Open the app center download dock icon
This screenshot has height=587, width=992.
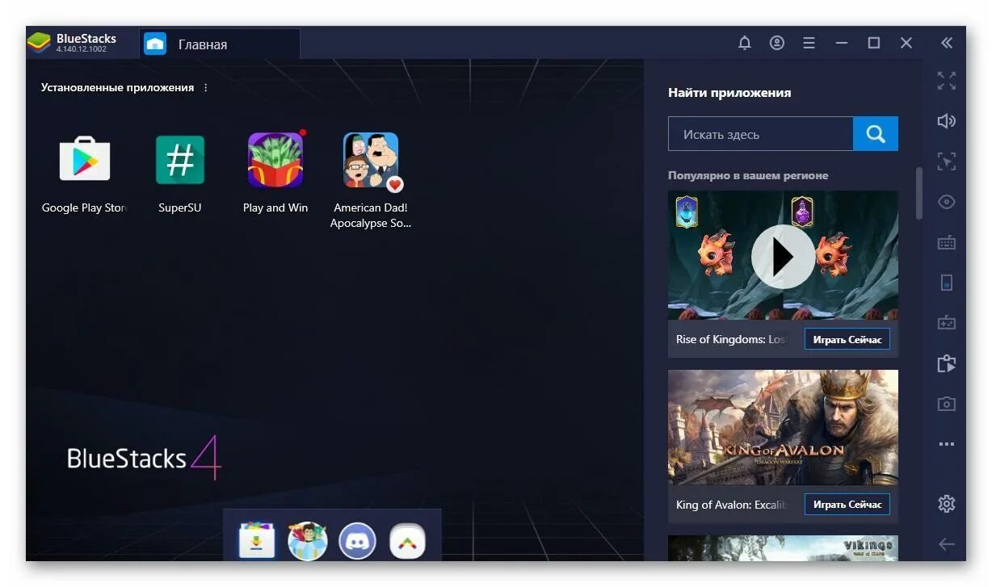pos(256,540)
